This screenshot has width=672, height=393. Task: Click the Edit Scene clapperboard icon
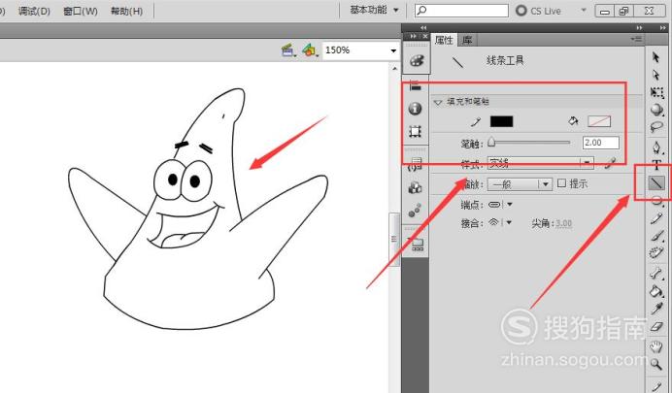tap(288, 50)
